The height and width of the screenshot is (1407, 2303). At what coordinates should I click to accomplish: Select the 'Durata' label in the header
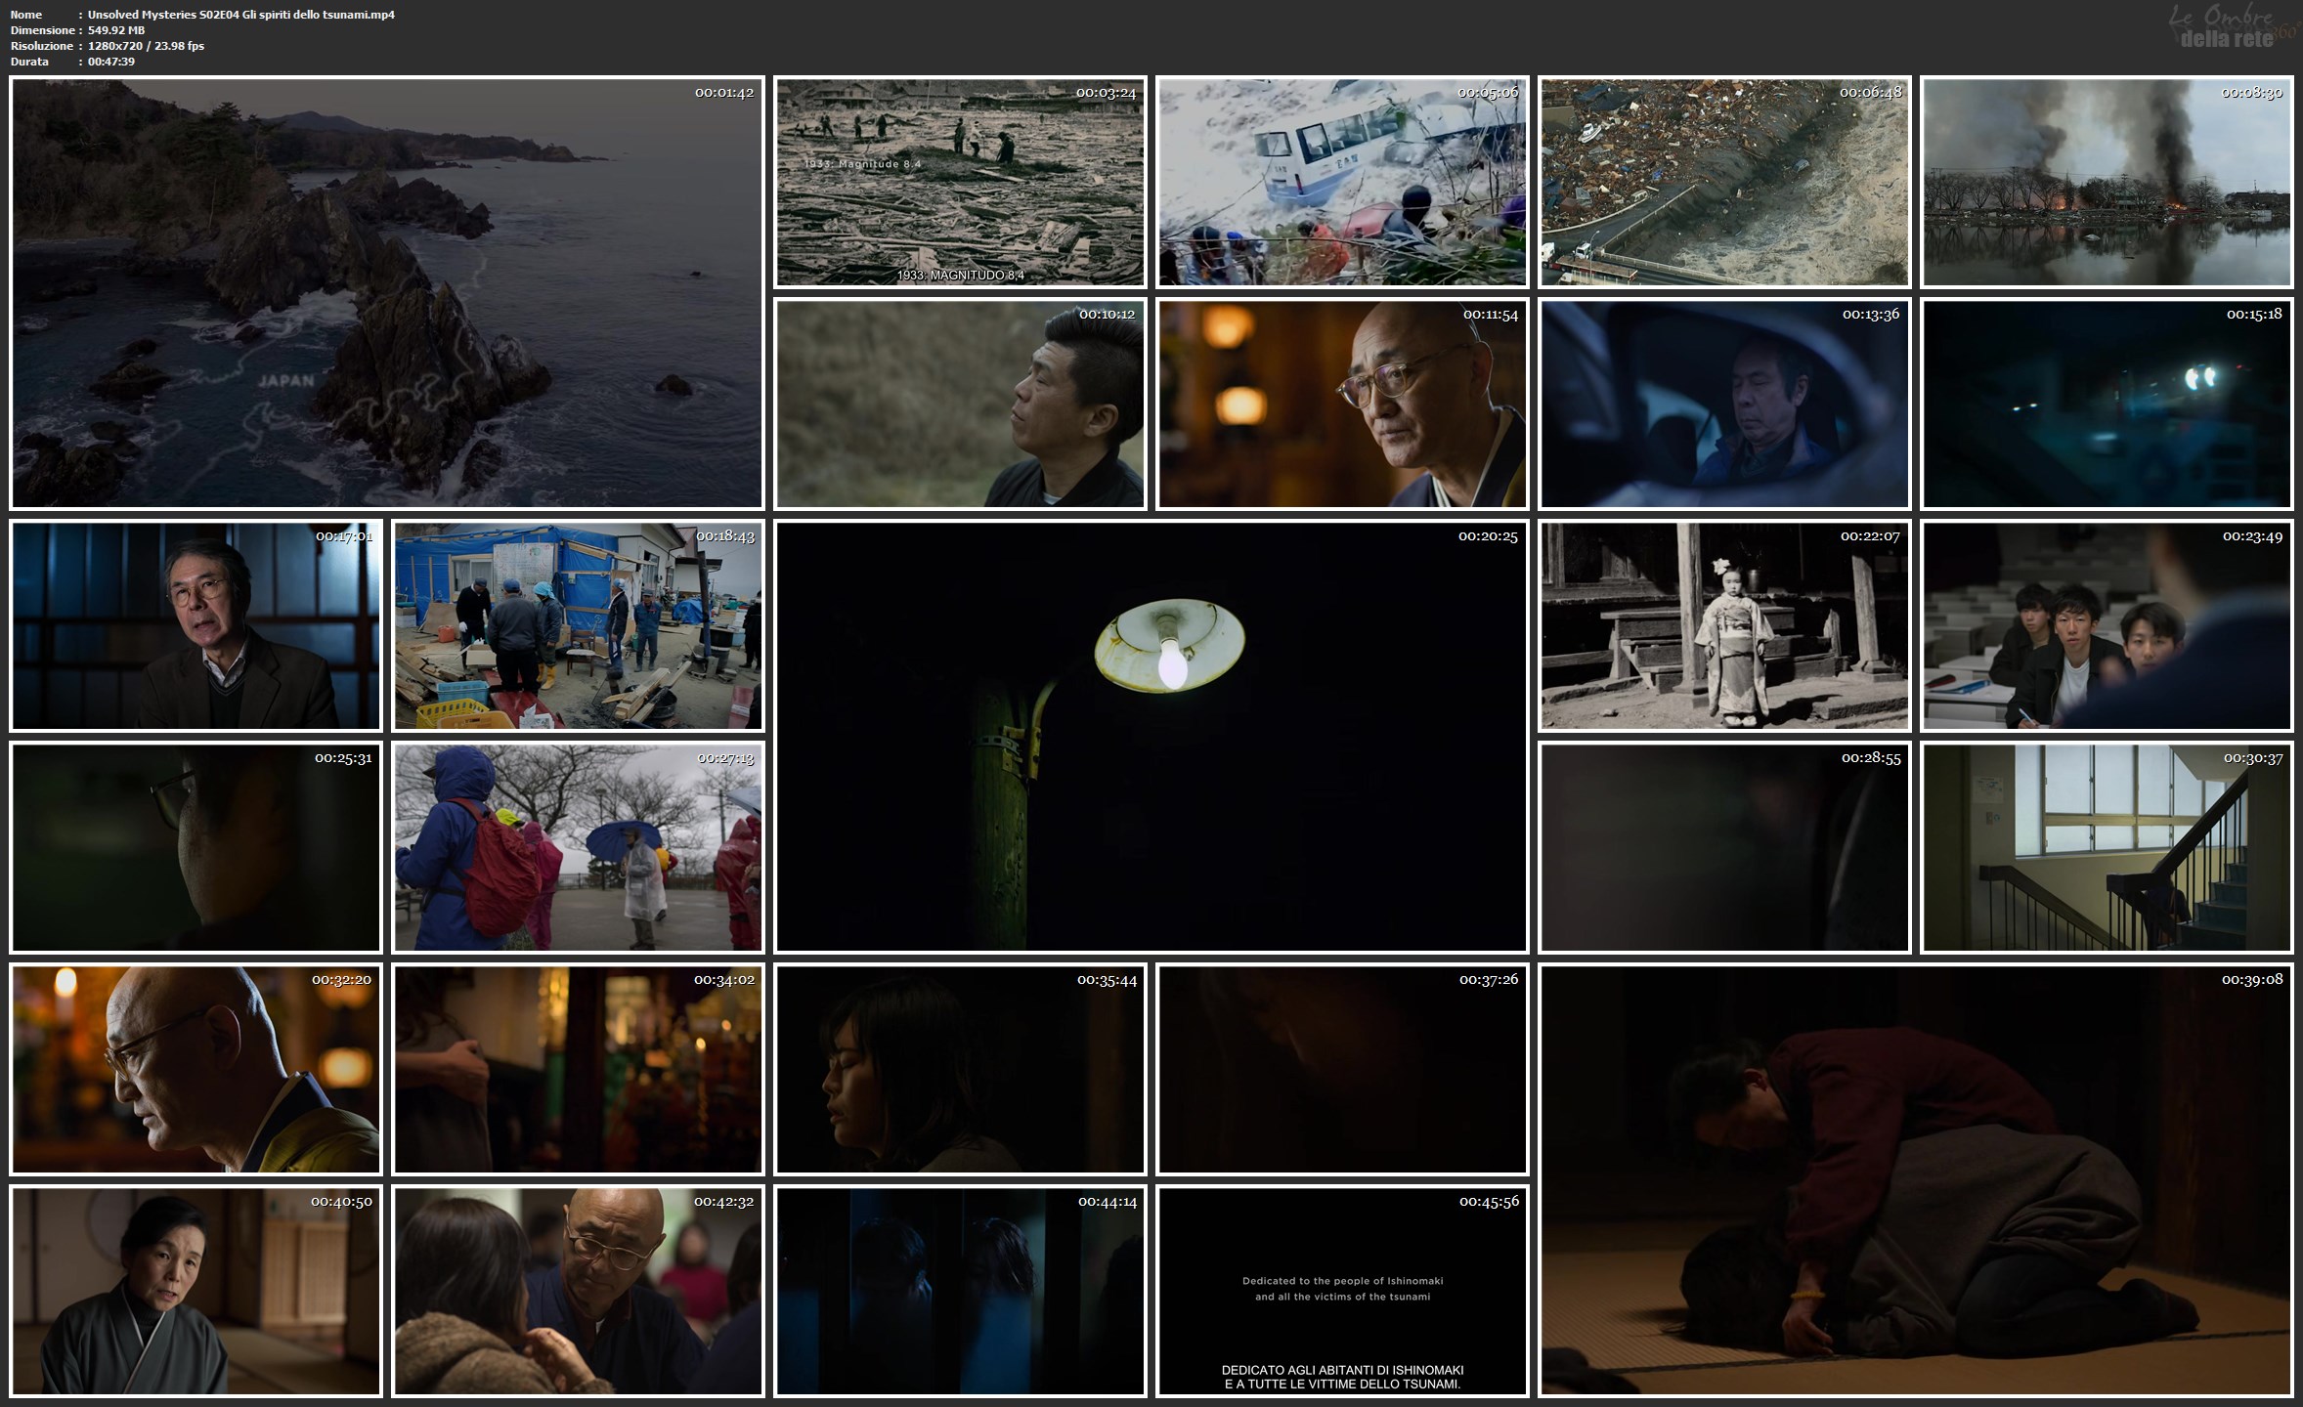(x=29, y=62)
